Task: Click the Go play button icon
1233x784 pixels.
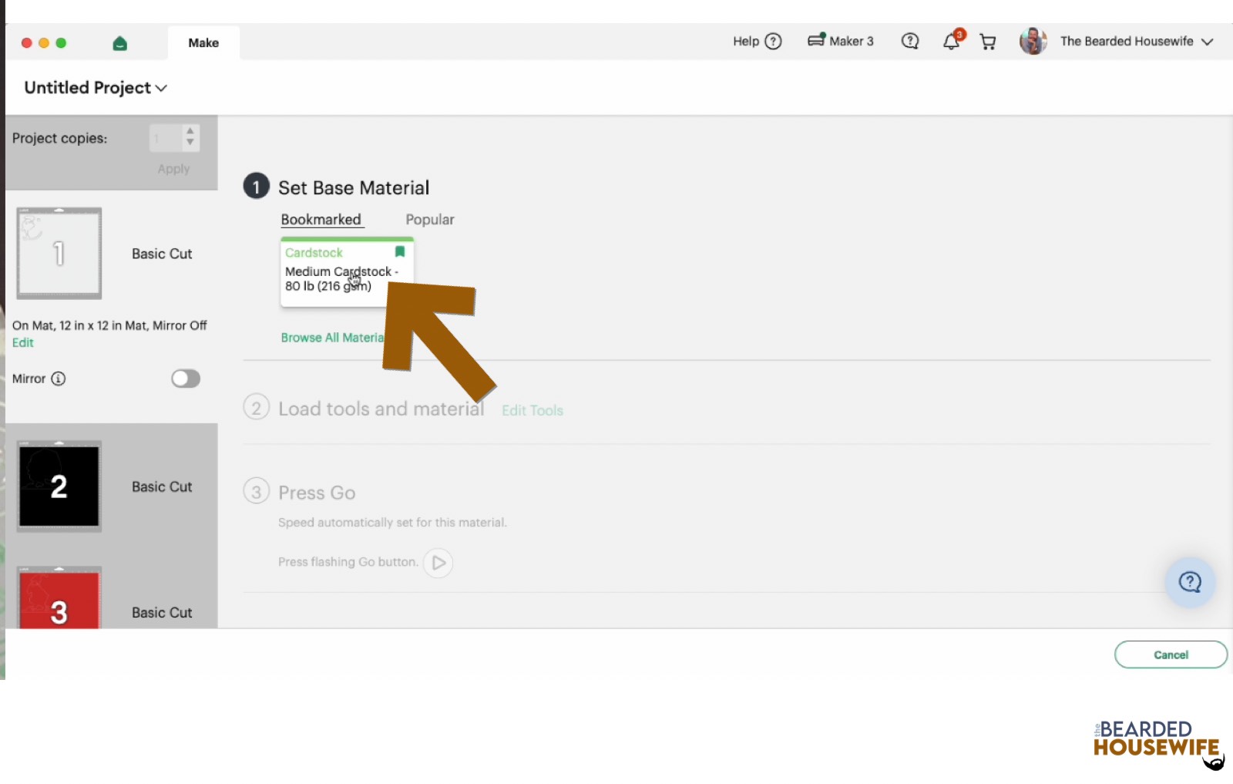Action: pyautogui.click(x=438, y=563)
